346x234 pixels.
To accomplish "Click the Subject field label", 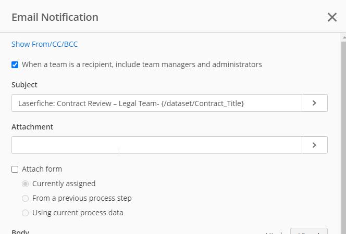I will [24, 85].
